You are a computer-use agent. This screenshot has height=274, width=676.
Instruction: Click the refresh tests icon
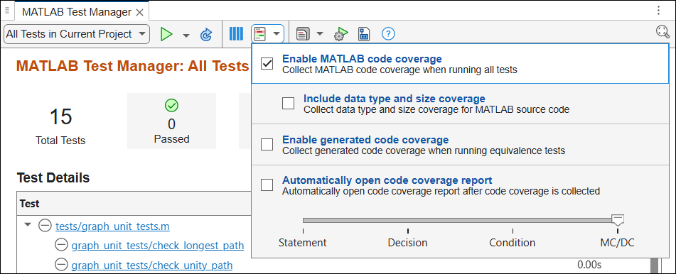point(207,35)
